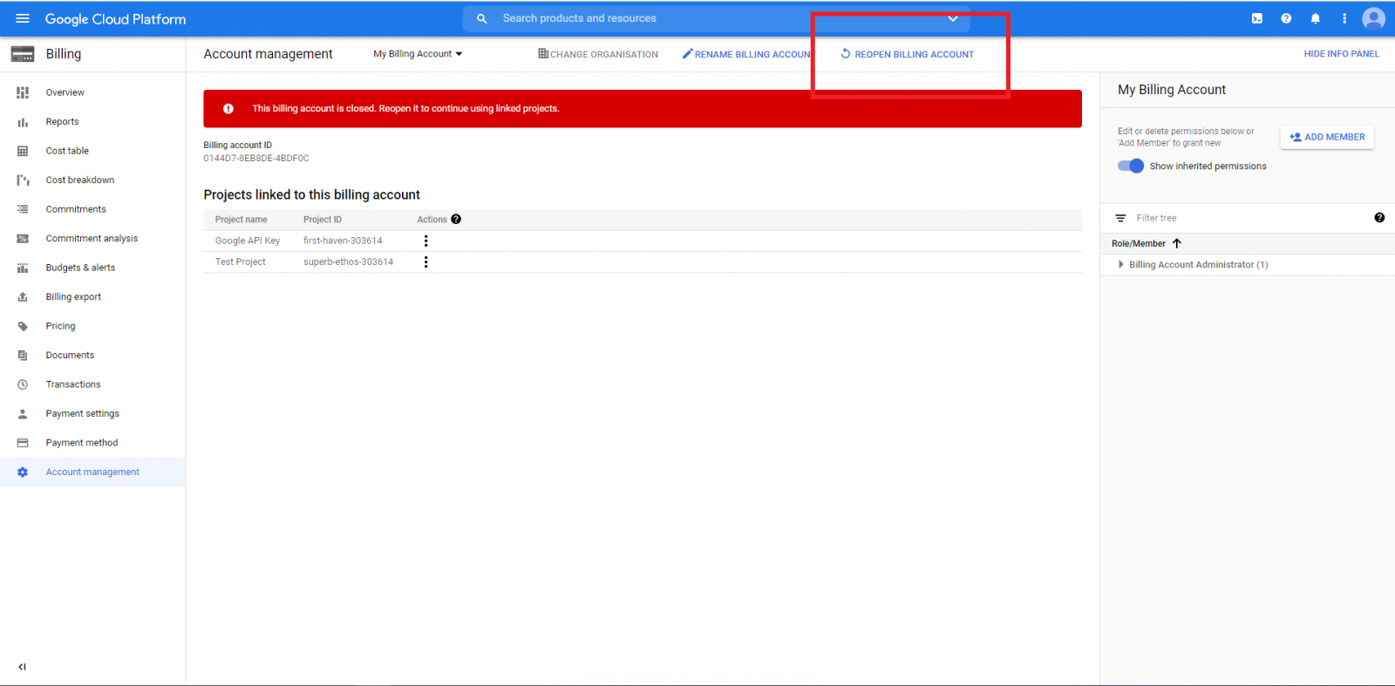The width and height of the screenshot is (1395, 686).
Task: Click the help icon beside Actions column
Action: [x=456, y=220]
